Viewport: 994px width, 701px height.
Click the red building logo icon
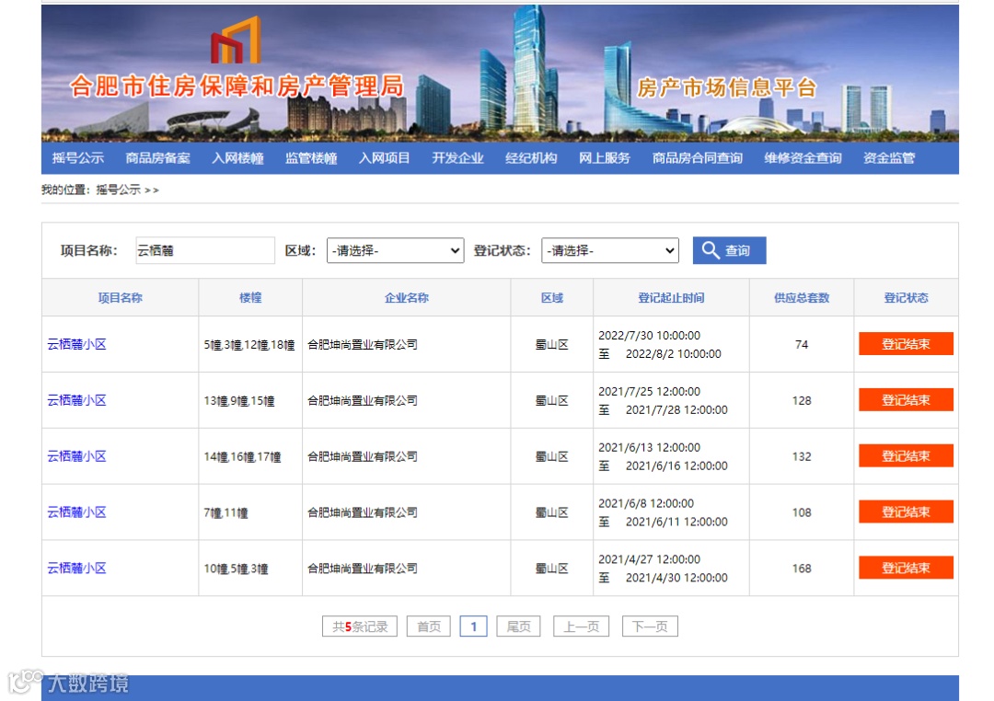[236, 40]
